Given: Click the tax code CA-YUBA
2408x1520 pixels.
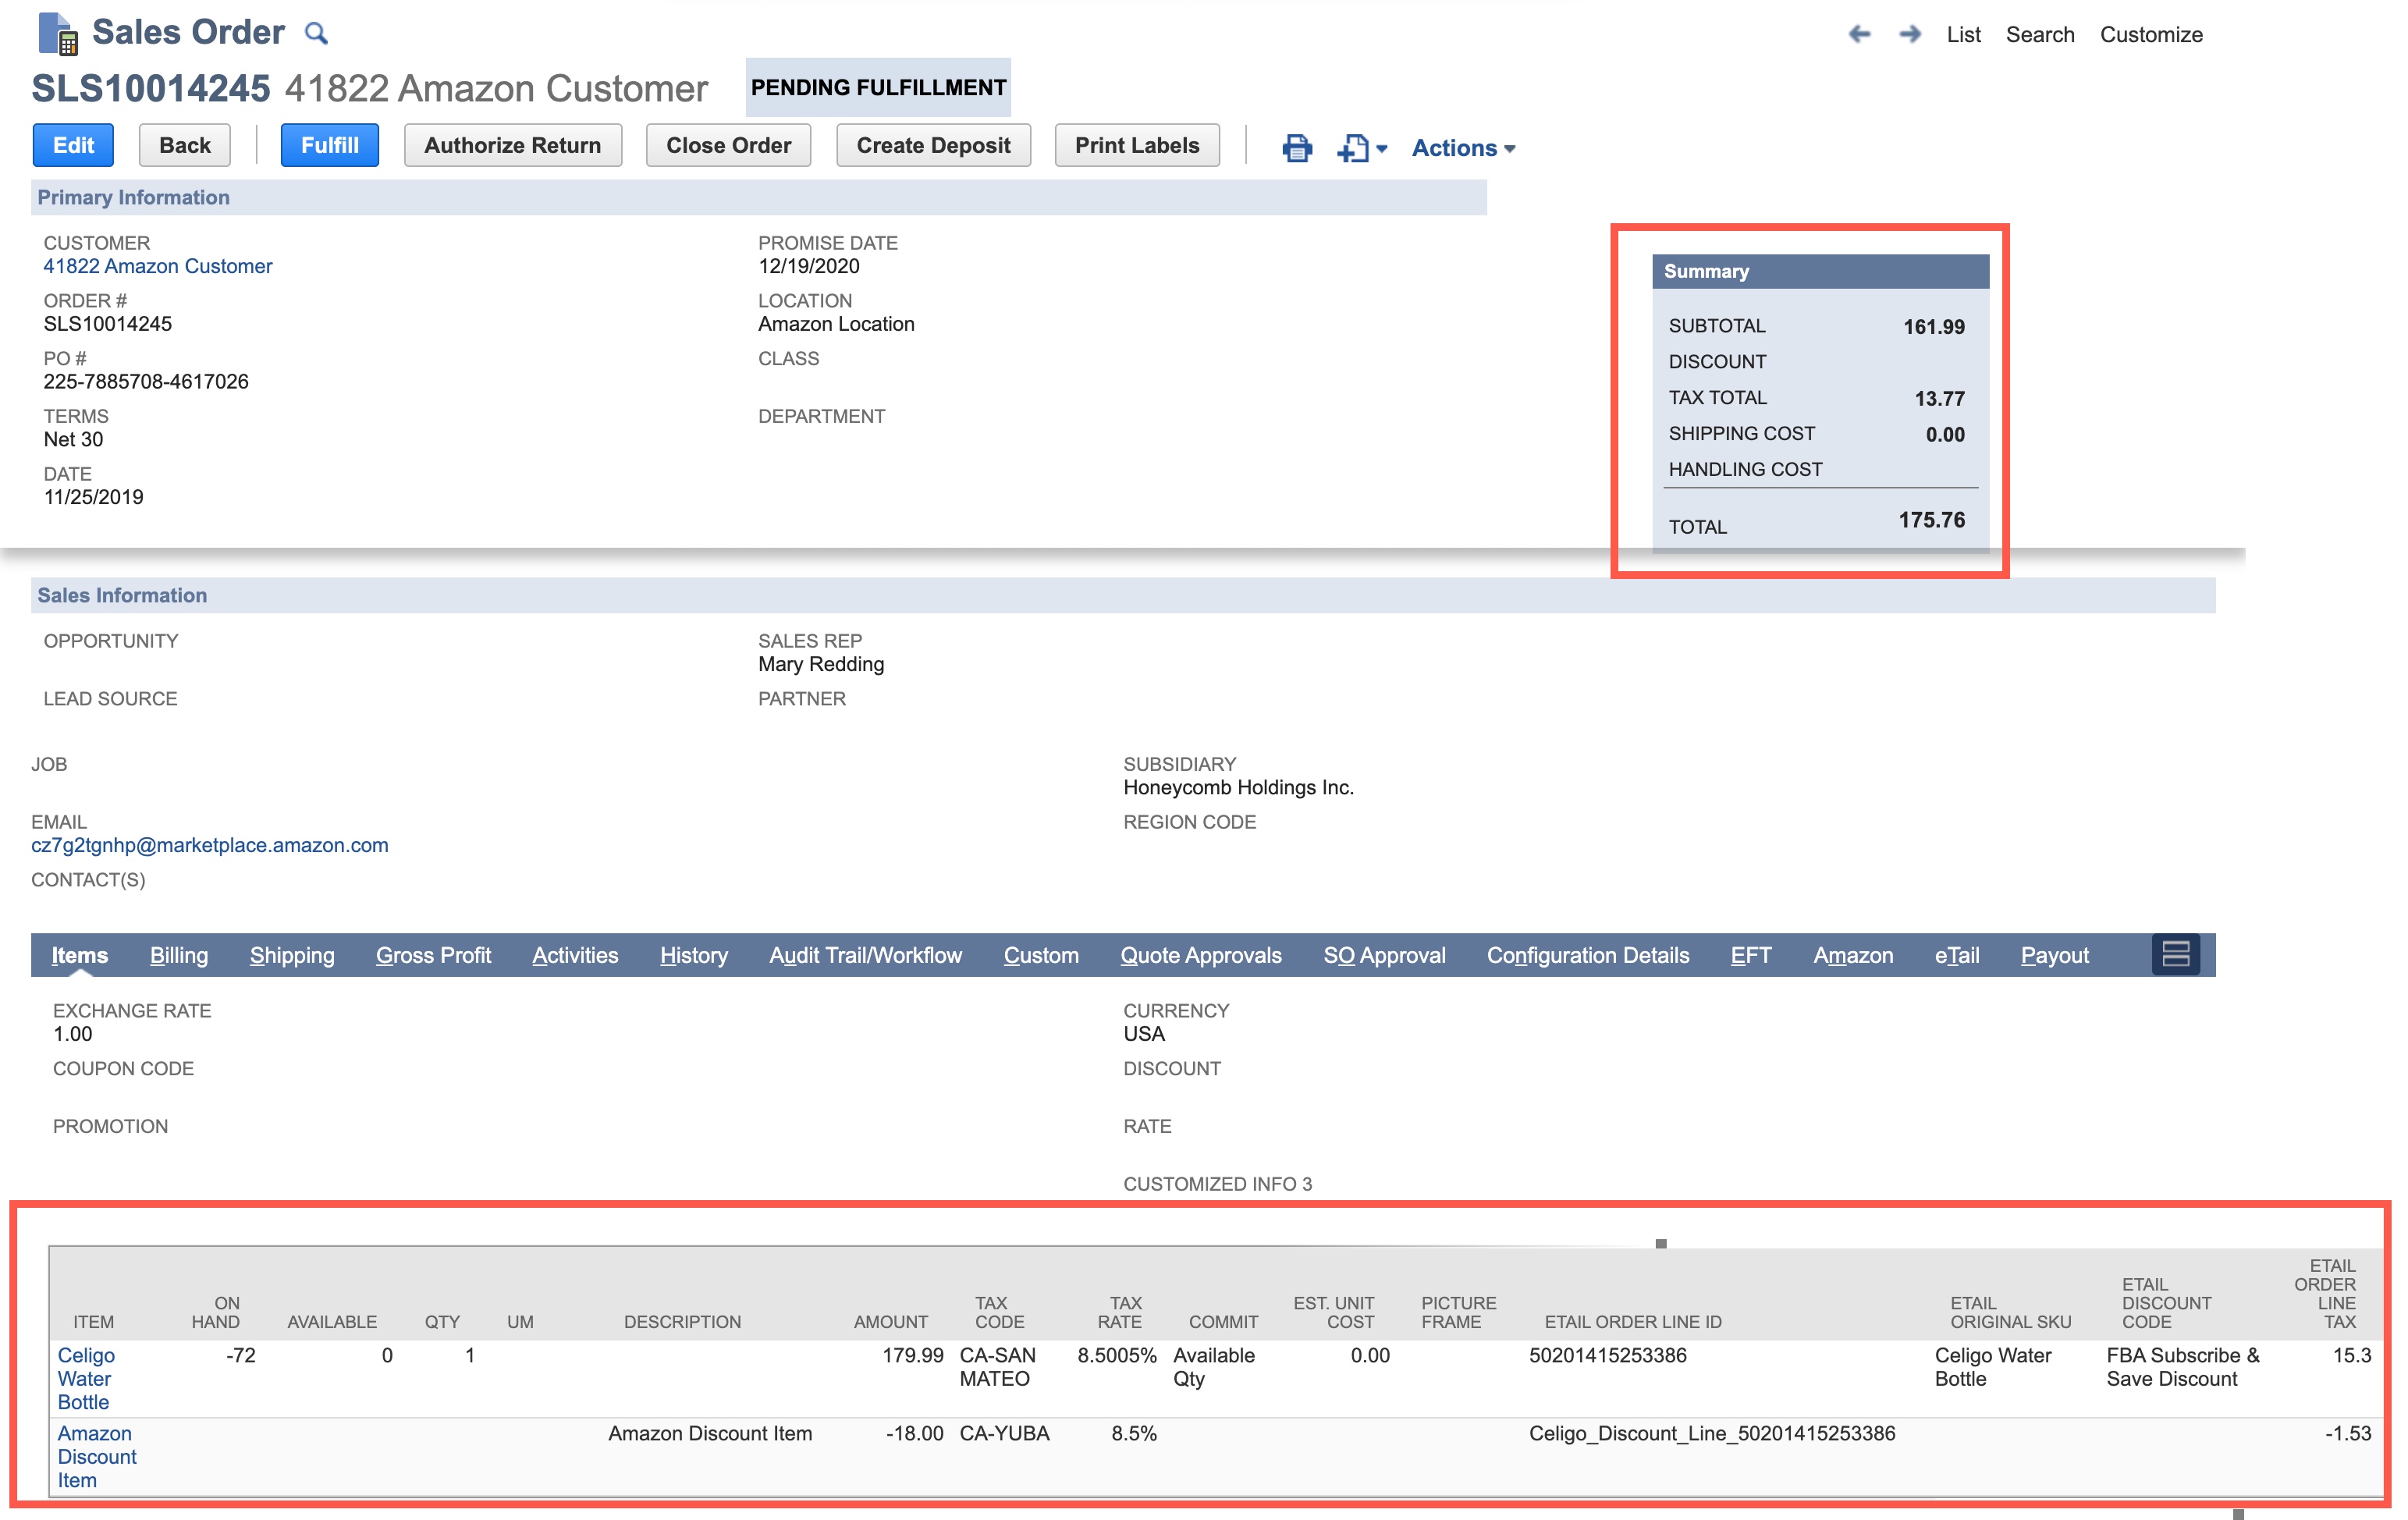Looking at the screenshot, I should [x=1004, y=1433].
